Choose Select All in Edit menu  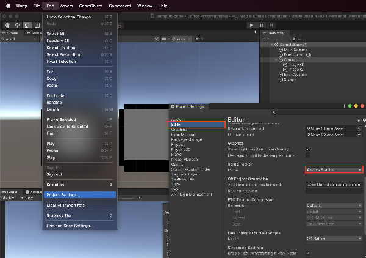(79, 34)
